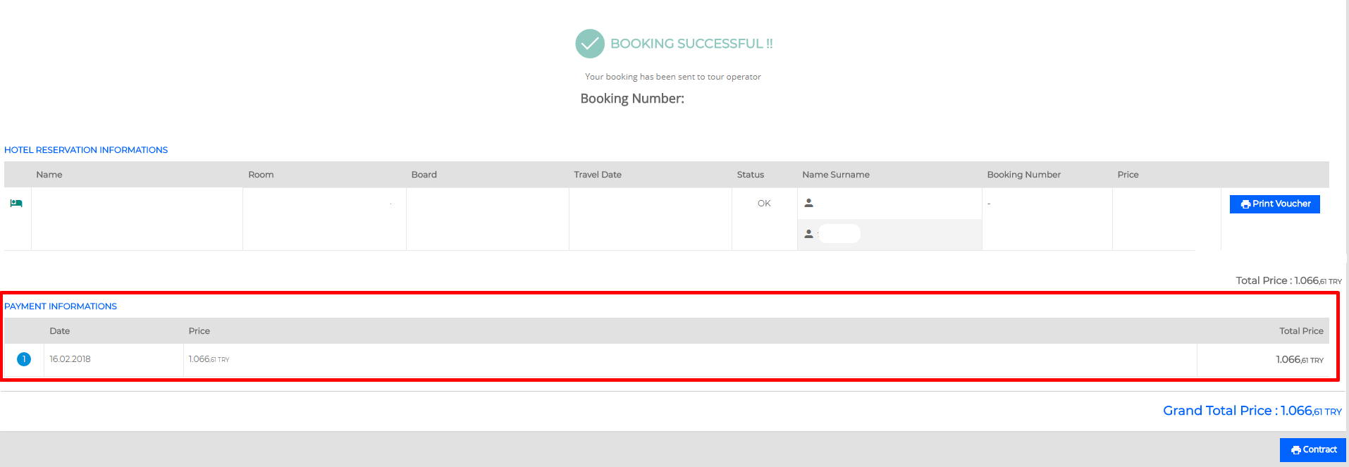Click the Hotel Reservation Informations heading
Screen dimensions: 1349x467
(86, 150)
